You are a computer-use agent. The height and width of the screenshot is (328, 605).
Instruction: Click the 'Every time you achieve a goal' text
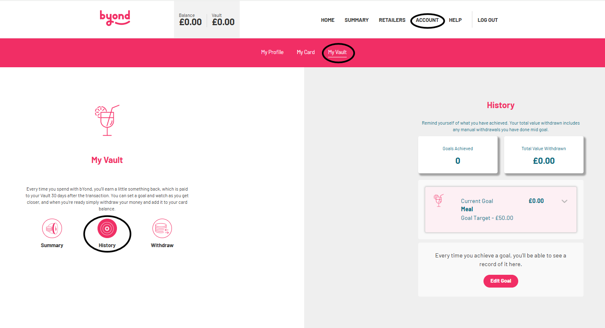[x=501, y=260]
